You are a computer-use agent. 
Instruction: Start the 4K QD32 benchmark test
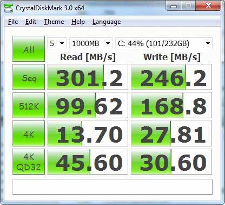click(x=29, y=162)
